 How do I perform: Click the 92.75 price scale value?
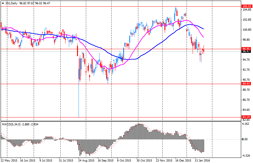246,70
